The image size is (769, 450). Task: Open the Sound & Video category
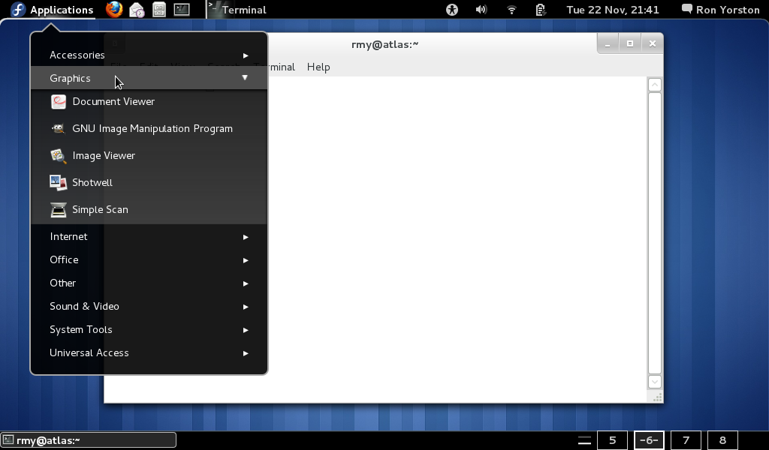coord(84,306)
